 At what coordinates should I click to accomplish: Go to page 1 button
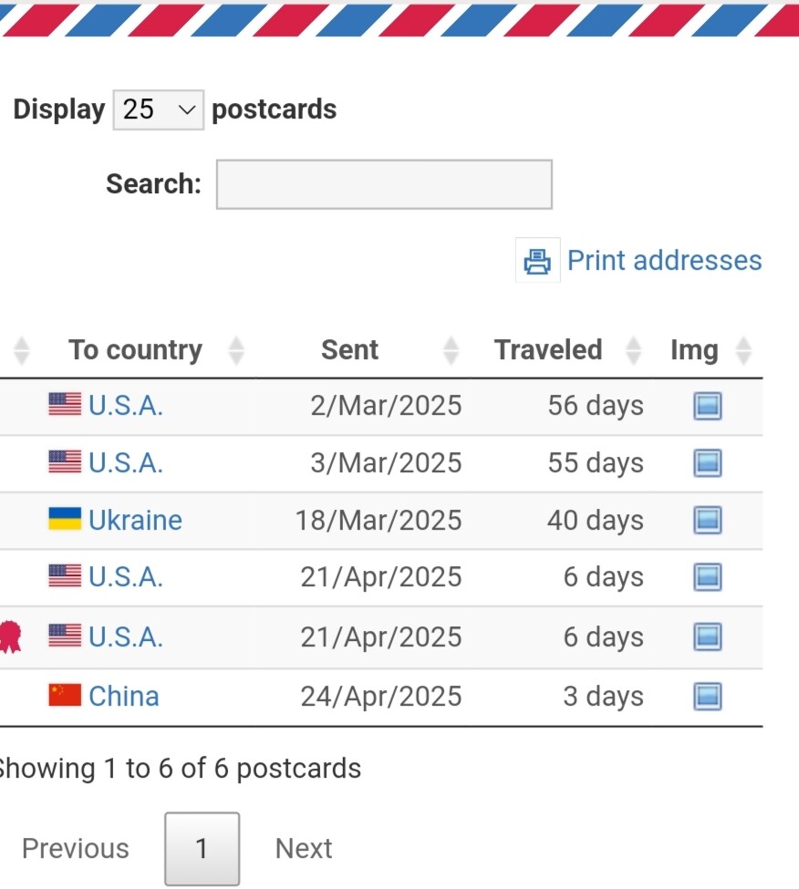202,849
